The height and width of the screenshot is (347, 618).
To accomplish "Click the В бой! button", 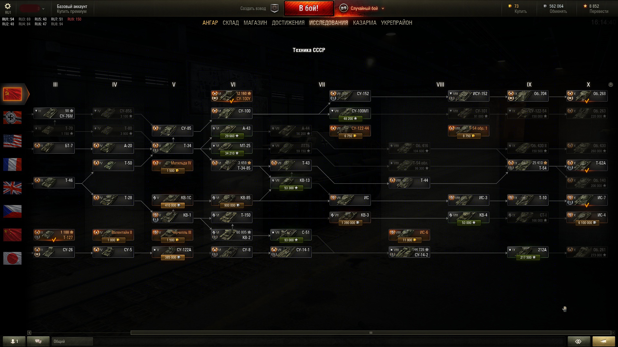I will pyautogui.click(x=309, y=8).
